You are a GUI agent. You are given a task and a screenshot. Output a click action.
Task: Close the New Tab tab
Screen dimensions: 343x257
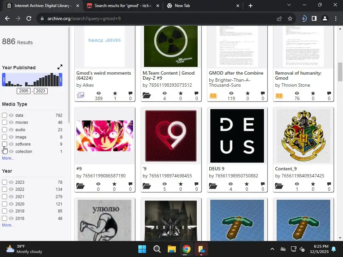pyautogui.click(x=238, y=6)
